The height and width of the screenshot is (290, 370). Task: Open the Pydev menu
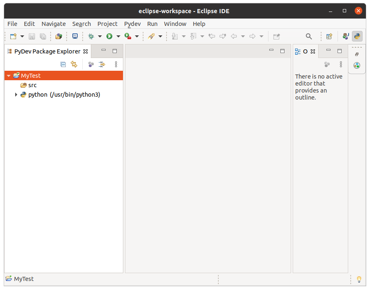132,24
